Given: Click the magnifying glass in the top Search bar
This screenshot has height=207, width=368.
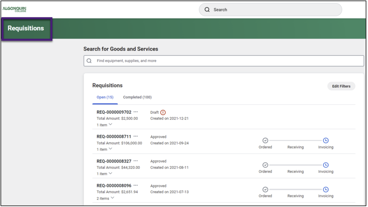Looking at the screenshot, I should coord(207,10).
